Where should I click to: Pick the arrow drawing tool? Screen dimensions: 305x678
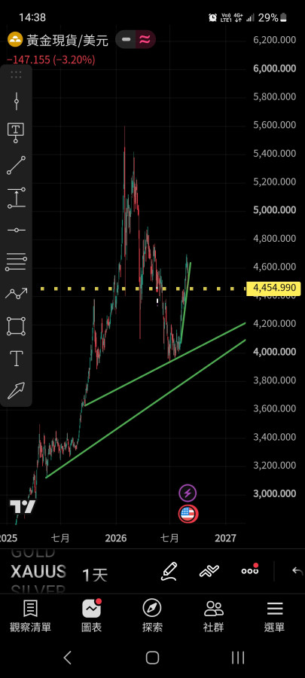16,391
